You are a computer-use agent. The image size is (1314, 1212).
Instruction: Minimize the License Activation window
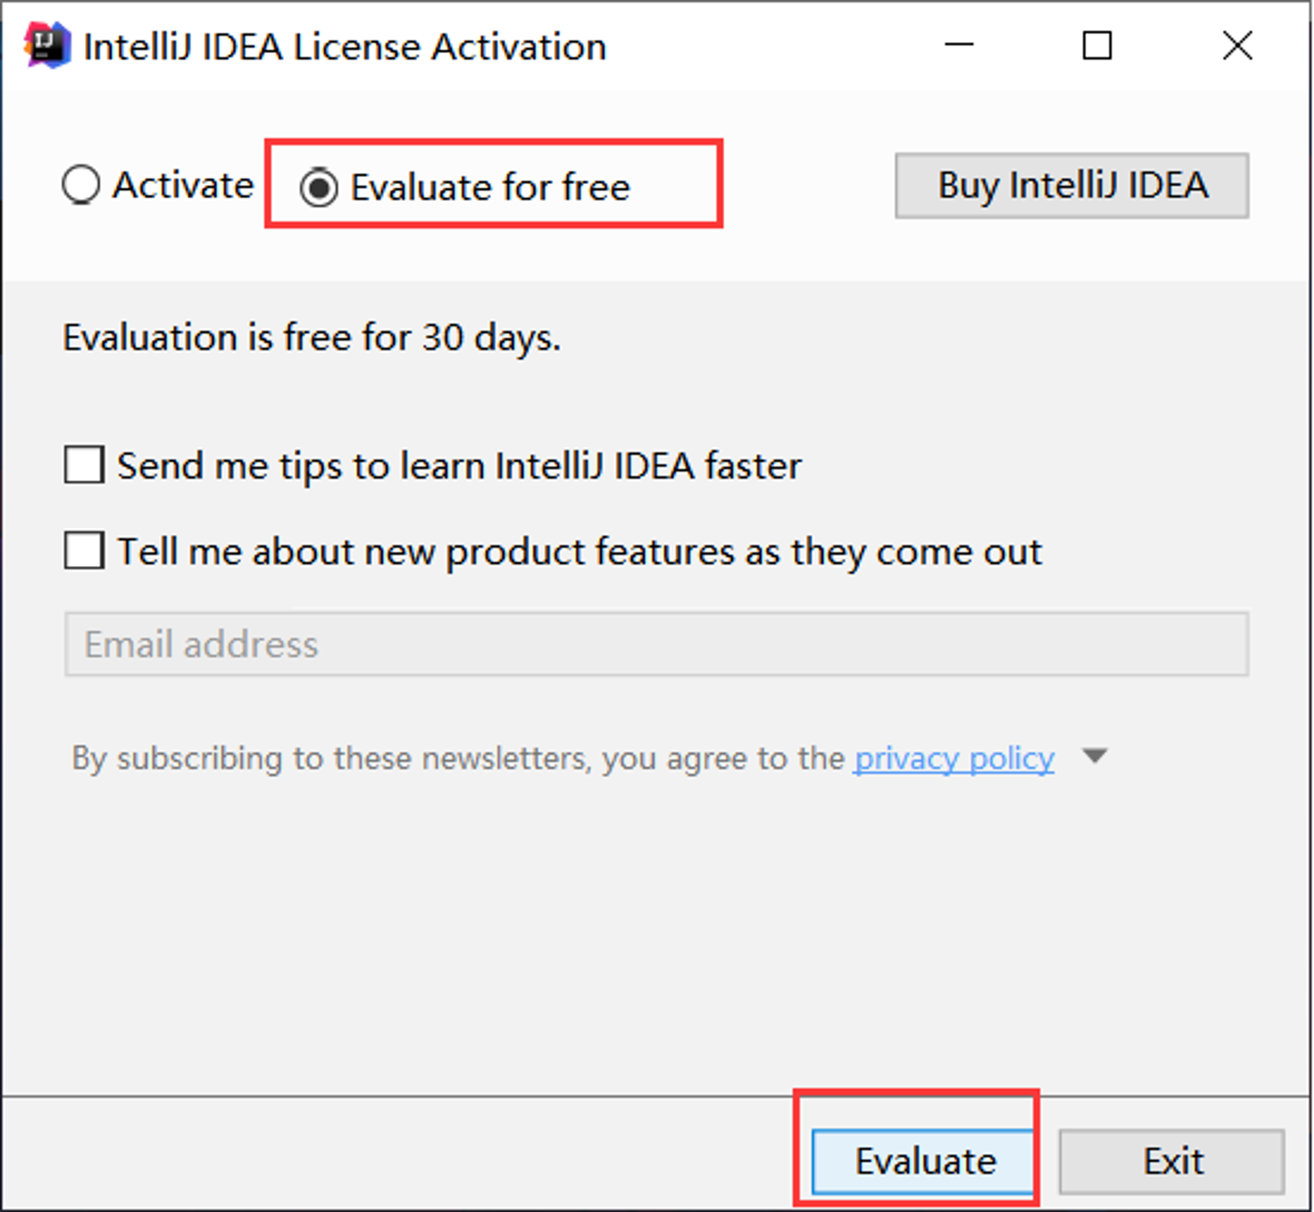click(x=959, y=45)
